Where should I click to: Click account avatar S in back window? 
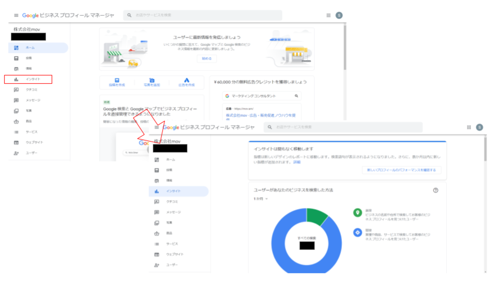tap(339, 15)
